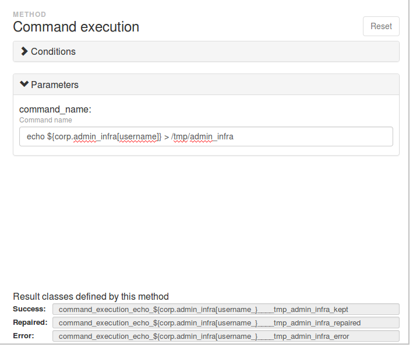The height and width of the screenshot is (354, 413).
Task: Select the Error result class field
Action: point(226,336)
